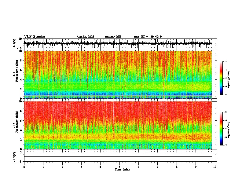This screenshot has height=187, width=242.
Task: Click the "0" tick on time axis
Action: tap(24, 167)
